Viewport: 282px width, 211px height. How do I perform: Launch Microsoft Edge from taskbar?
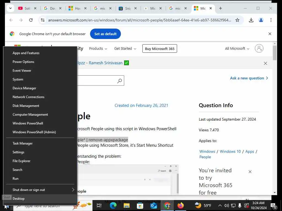tap(113, 206)
